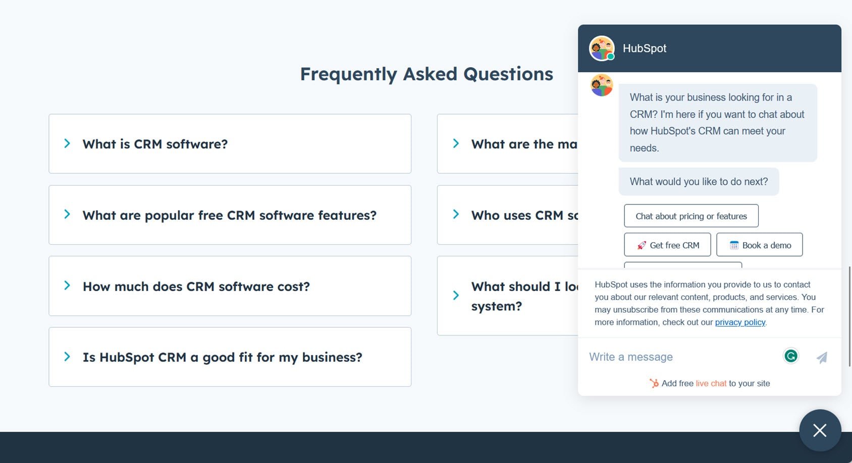Click the HubSpot avatar in chat header
Viewport: 852px width, 463px height.
tap(602, 48)
